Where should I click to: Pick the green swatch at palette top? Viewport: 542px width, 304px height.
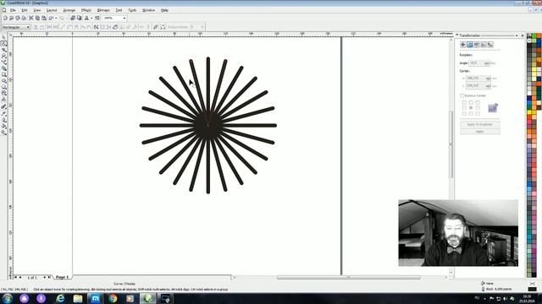[x=534, y=35]
